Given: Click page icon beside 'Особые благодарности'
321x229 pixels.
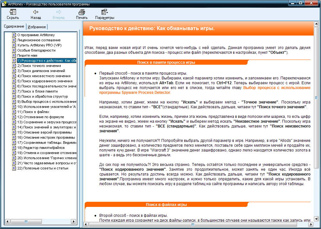Looking at the screenshot, I should 14,50.
